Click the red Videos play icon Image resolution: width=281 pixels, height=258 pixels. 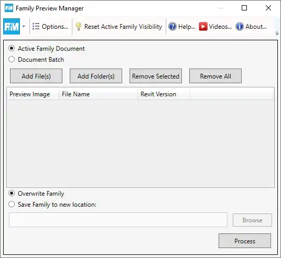pos(203,27)
